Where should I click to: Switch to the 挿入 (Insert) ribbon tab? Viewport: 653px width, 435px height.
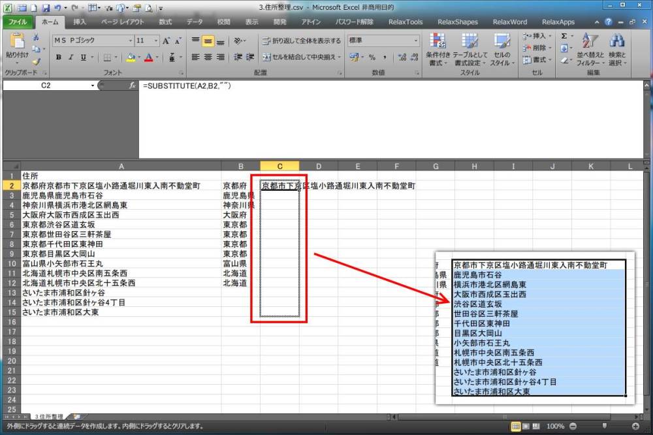[x=80, y=22]
